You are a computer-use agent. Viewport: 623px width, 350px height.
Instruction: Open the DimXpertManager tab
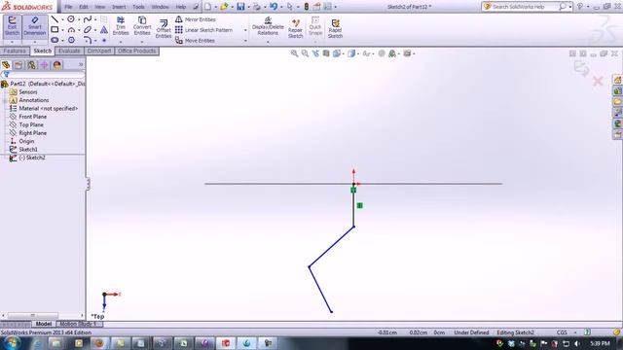44,65
